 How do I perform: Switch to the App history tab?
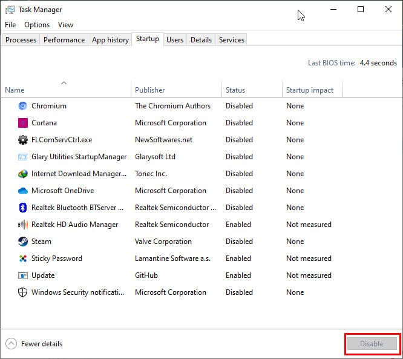pos(110,40)
